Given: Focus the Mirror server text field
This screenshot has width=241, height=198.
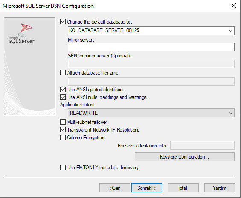Looking at the screenshot, I should (x=151, y=47).
